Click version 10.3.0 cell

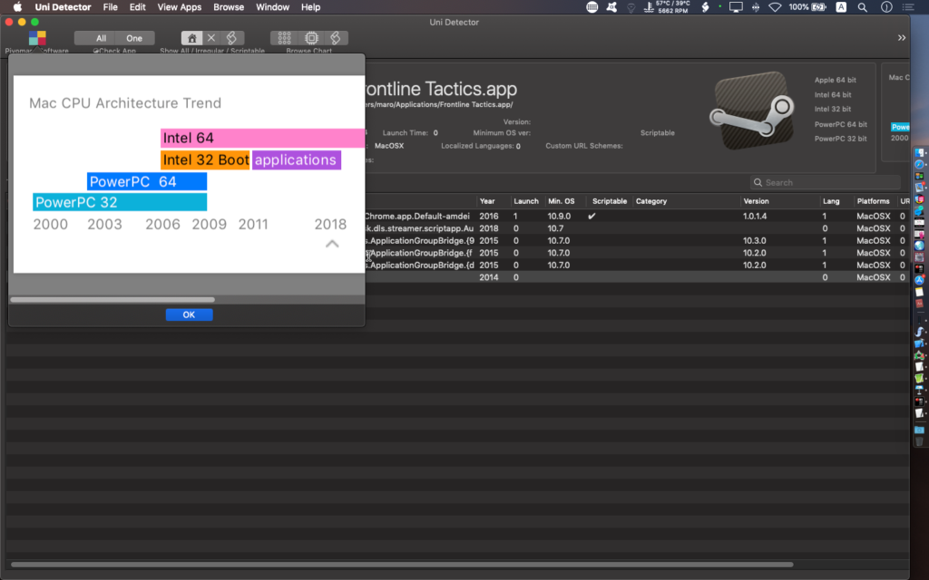[754, 241]
